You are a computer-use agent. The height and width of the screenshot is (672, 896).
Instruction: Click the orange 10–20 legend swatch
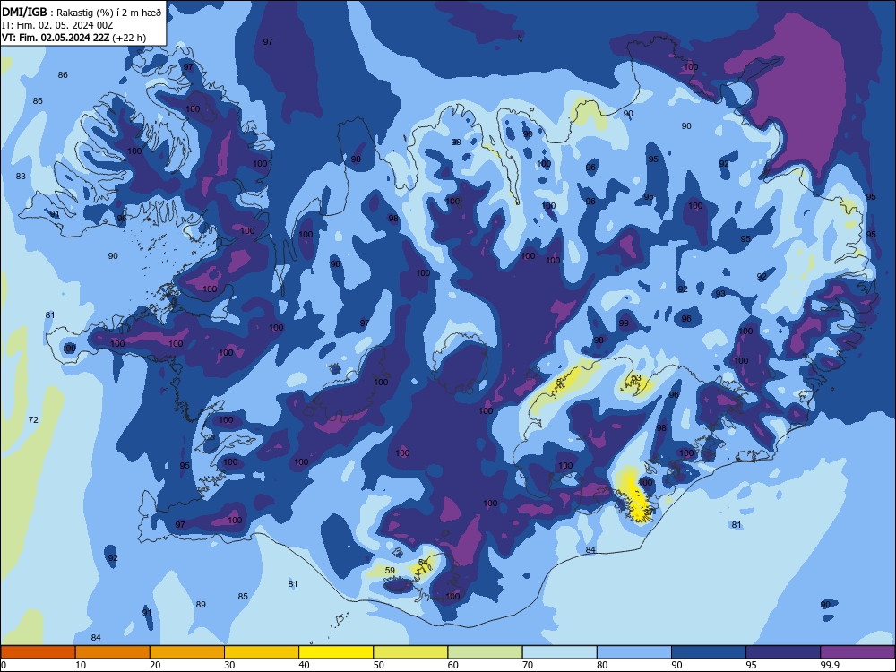113,652
